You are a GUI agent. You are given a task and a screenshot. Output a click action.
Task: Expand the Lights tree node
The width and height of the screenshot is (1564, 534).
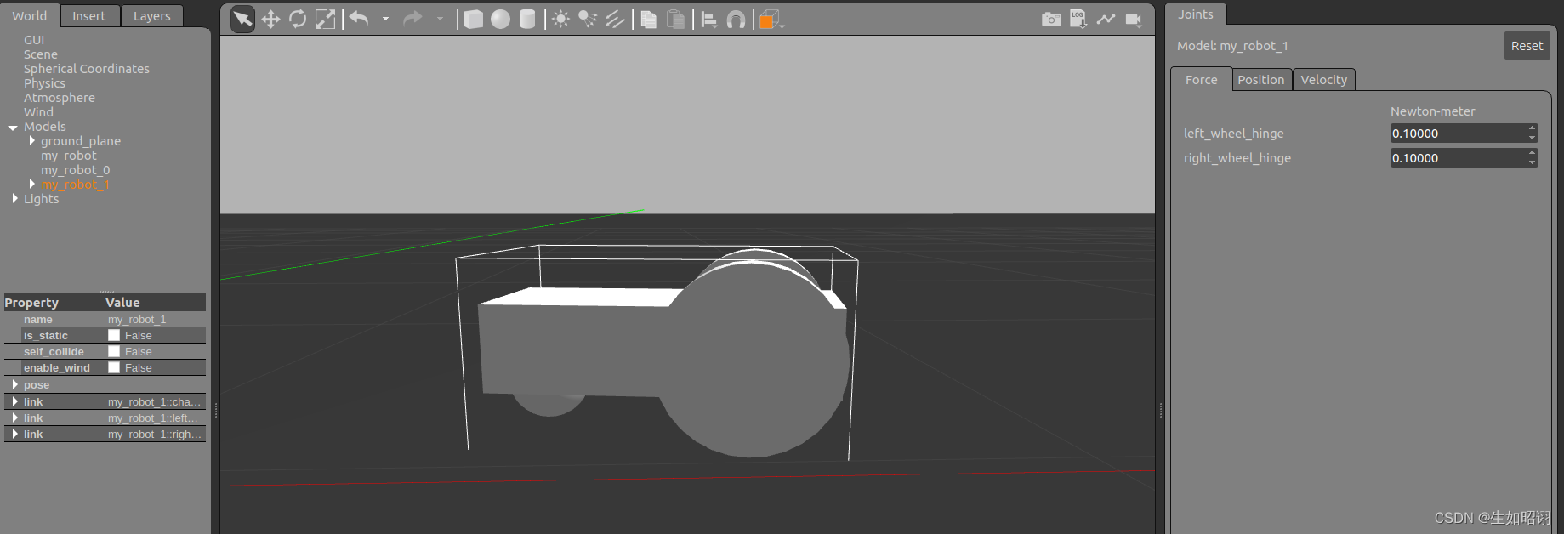pos(14,198)
